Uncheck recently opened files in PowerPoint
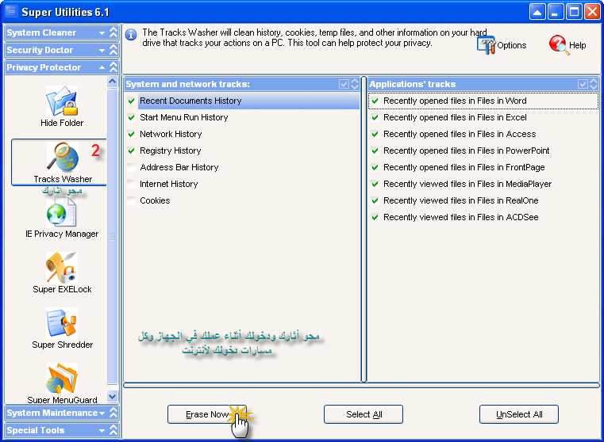This screenshot has width=604, height=442. [x=375, y=151]
